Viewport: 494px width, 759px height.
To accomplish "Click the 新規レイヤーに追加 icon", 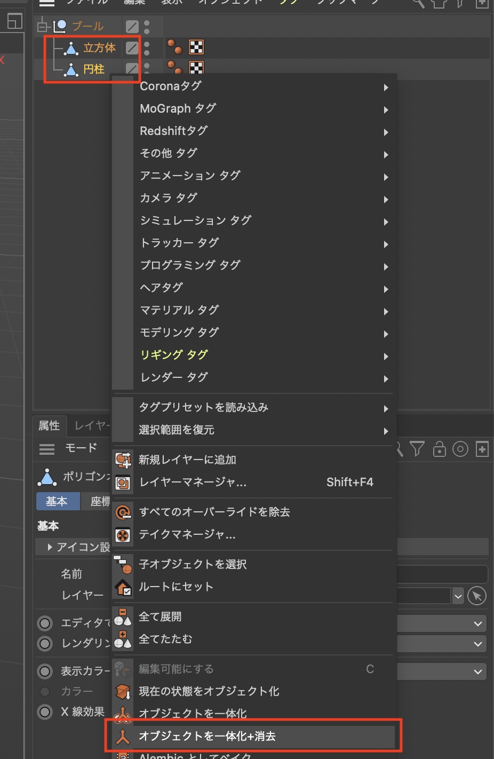I will [123, 460].
